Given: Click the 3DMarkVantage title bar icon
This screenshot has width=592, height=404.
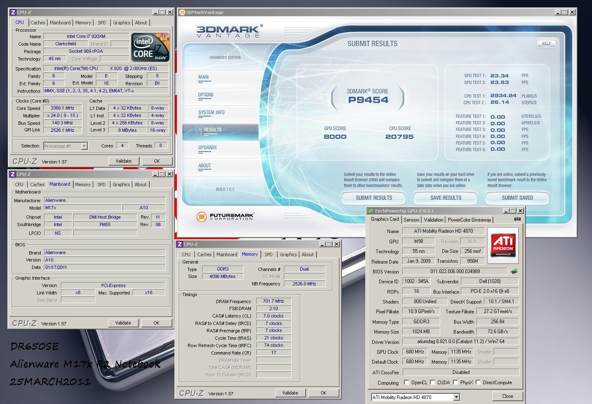Looking at the screenshot, I should 182,12.
